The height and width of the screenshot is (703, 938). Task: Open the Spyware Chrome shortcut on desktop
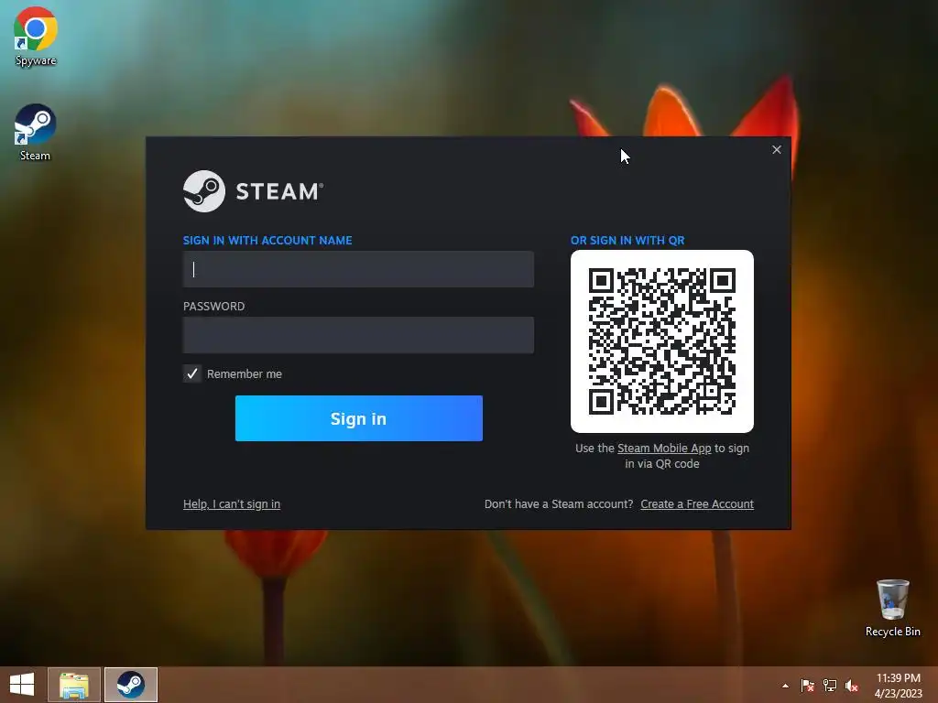36,36
